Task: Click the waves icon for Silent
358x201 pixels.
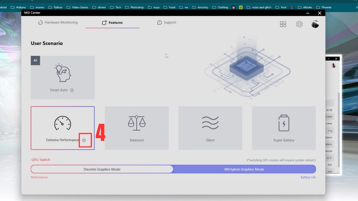Action: (210, 123)
